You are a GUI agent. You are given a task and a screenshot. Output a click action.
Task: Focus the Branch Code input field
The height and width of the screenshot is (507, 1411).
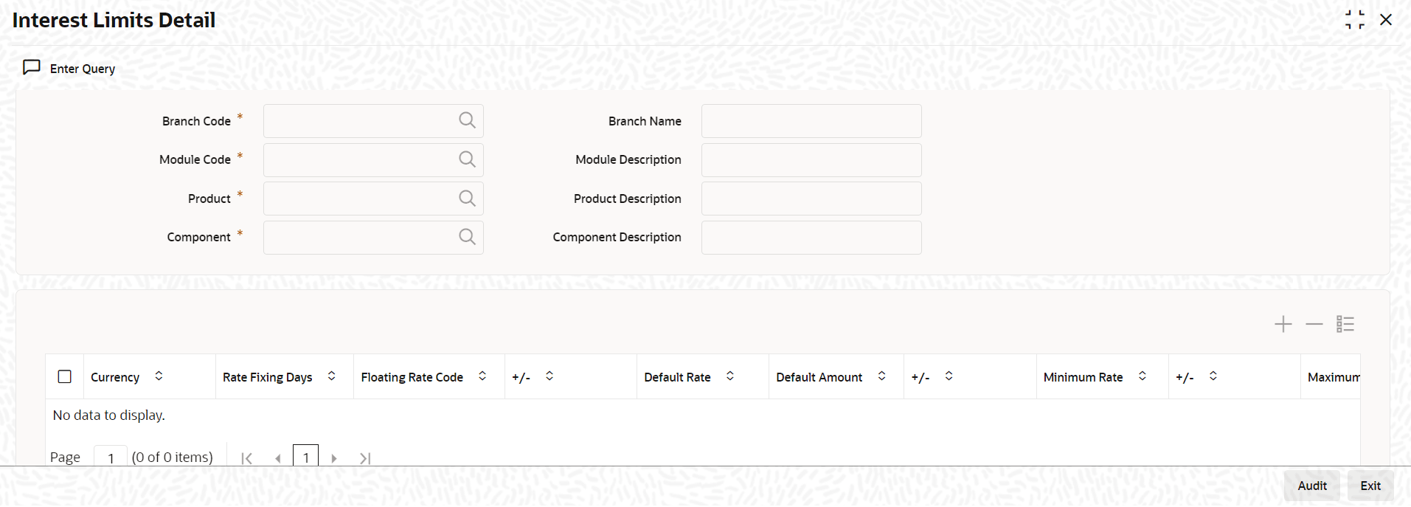coord(361,121)
